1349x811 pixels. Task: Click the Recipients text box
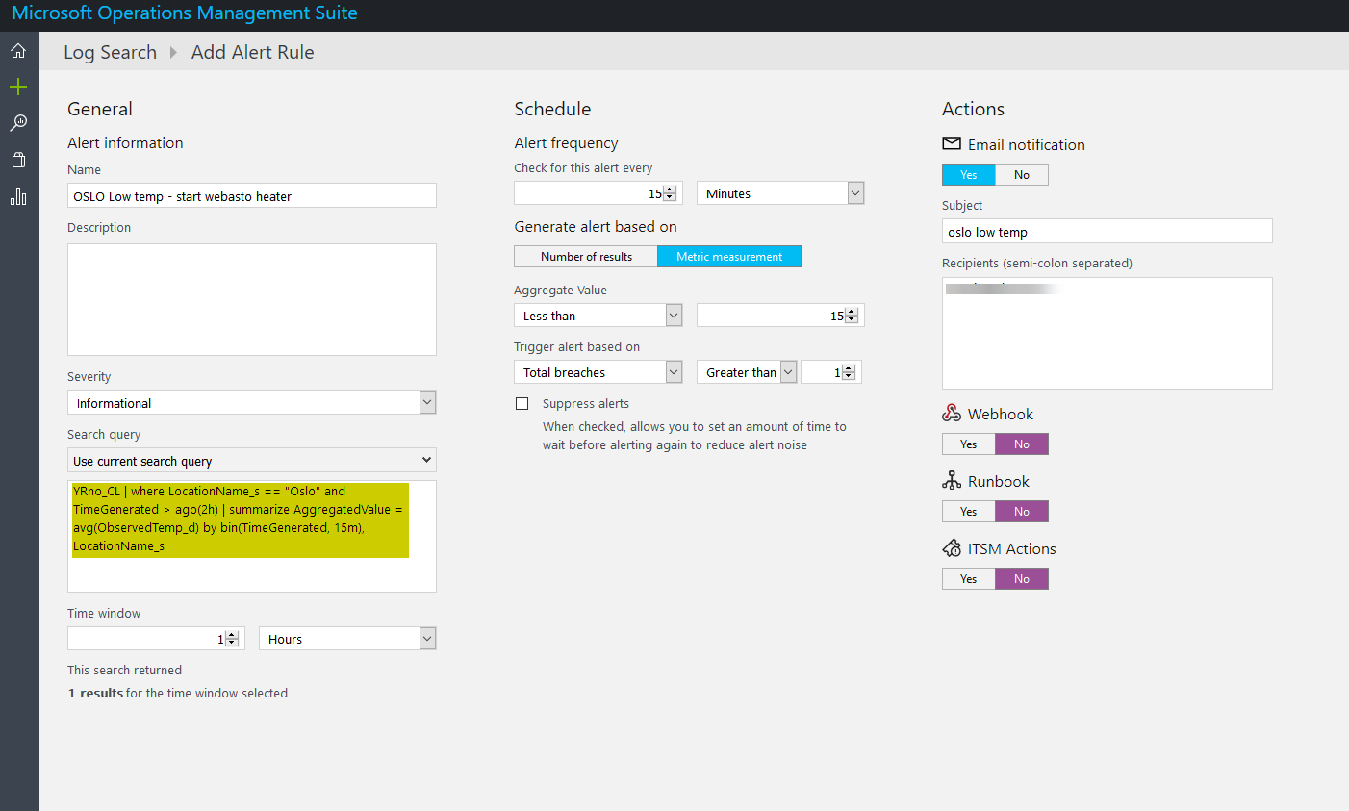pyautogui.click(x=1107, y=333)
